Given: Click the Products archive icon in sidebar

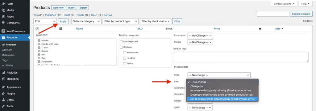Looking at the screenshot, I should tap(3, 37).
